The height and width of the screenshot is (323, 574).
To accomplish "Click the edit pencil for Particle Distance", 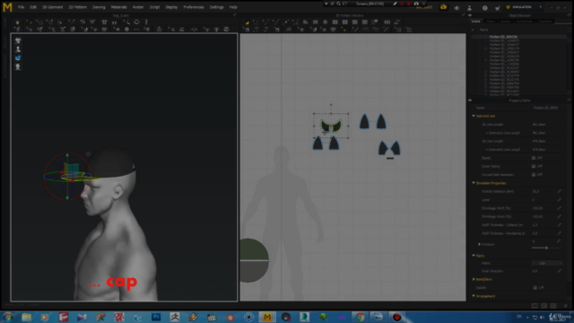I will tap(559, 191).
